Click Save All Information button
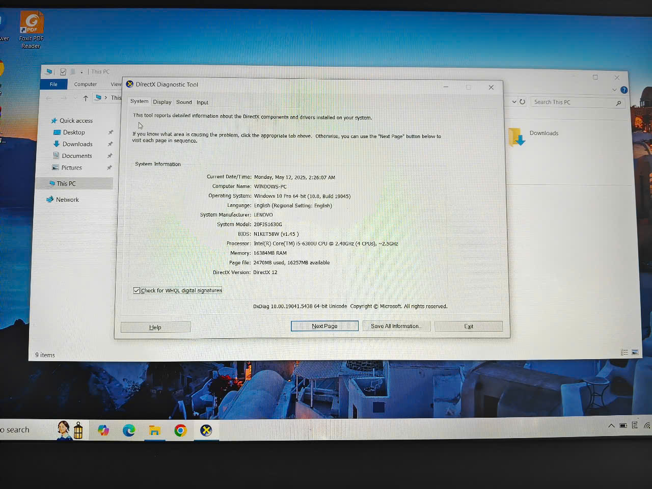The height and width of the screenshot is (489, 652). [x=396, y=326]
